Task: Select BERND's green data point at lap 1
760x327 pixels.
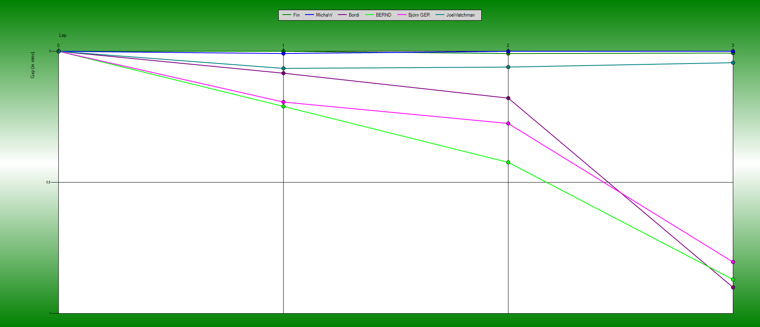Action: point(283,106)
